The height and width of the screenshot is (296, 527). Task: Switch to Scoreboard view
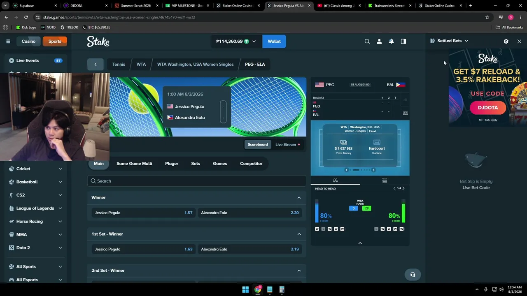(258, 144)
